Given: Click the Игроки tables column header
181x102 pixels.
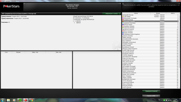Looking at the screenshot, I should click(x=18, y=52).
